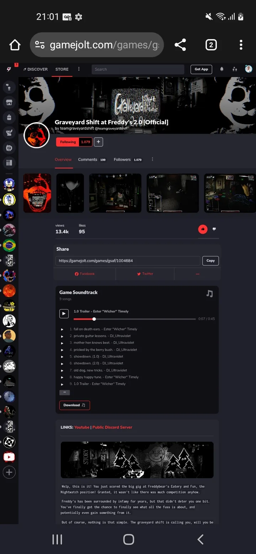The width and height of the screenshot is (256, 554).
Task: Play track 9 1.0 Trailer
Action: (62, 384)
